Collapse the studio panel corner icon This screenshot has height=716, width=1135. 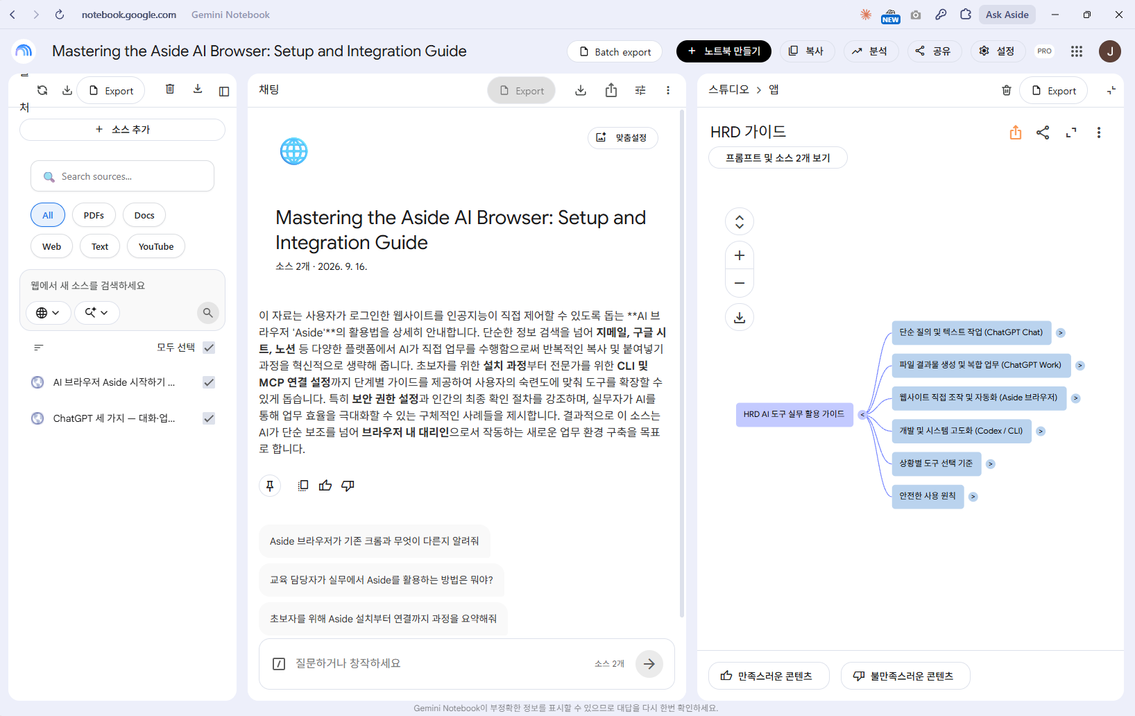pos(1111,90)
